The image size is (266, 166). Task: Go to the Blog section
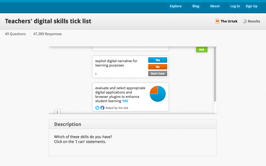click(196, 6)
